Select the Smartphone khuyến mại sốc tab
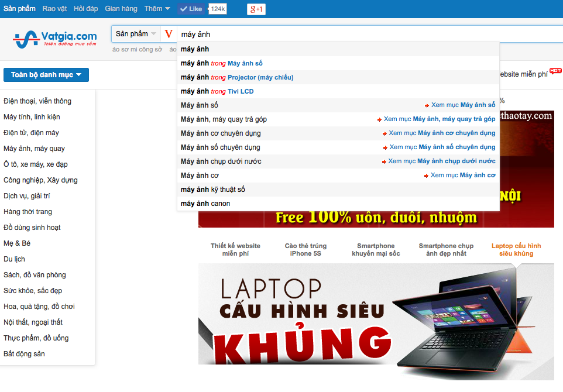Screen dimensions: 563x392 (376, 250)
